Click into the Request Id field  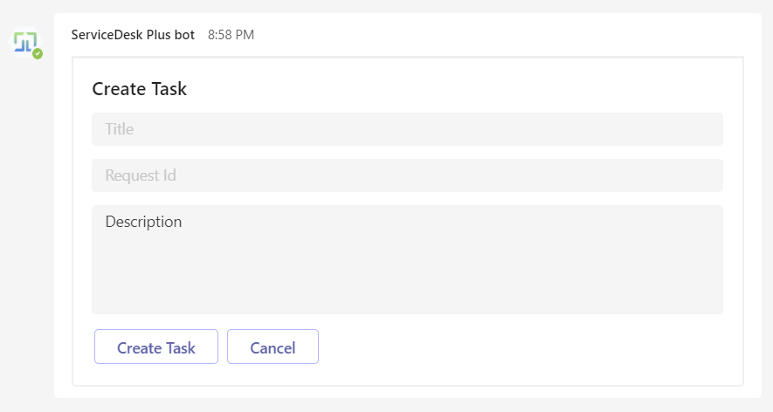tap(407, 175)
